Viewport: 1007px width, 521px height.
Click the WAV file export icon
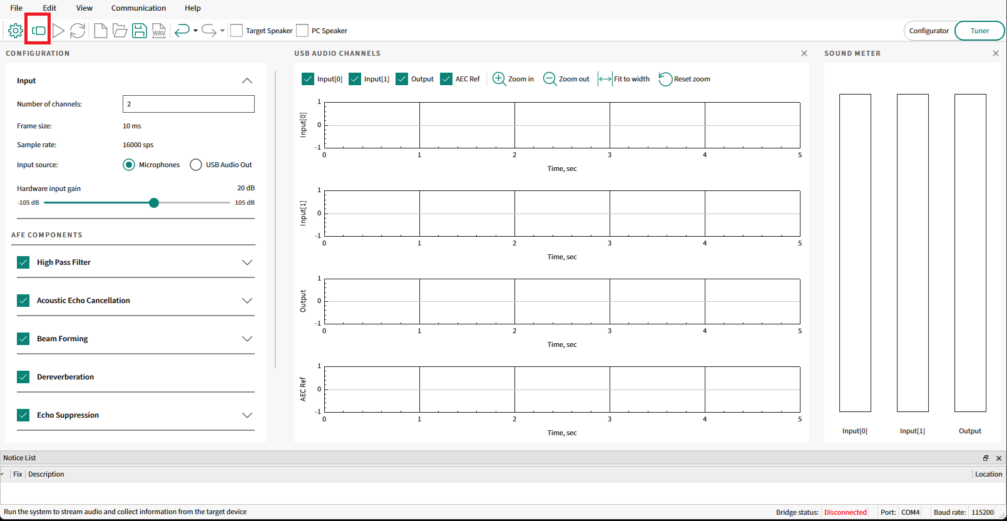[159, 31]
